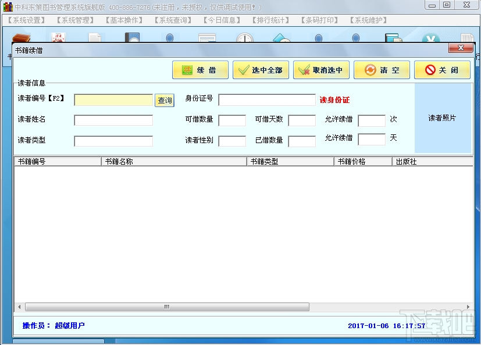Viewport: 481px width, 345px height.
Task: Open the 【系统维护】 menu
Action: [x=368, y=20]
